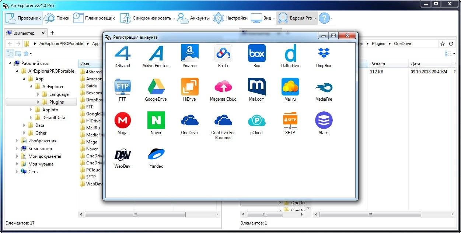Open Настройки settings
Image resolution: width=461 pixels, height=233 pixels.
230,18
